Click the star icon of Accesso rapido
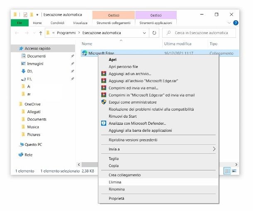 [x=21, y=49]
